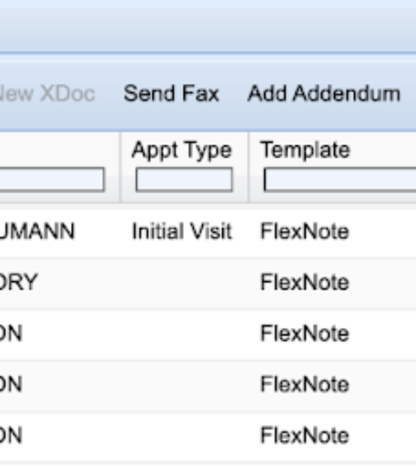Select the FlexNote cell in the ORY row
The image size is (416, 468).
point(304,283)
